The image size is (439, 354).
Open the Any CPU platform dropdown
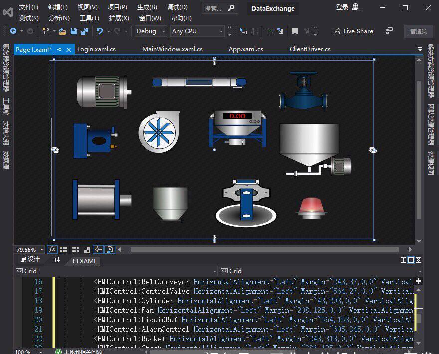point(197,31)
